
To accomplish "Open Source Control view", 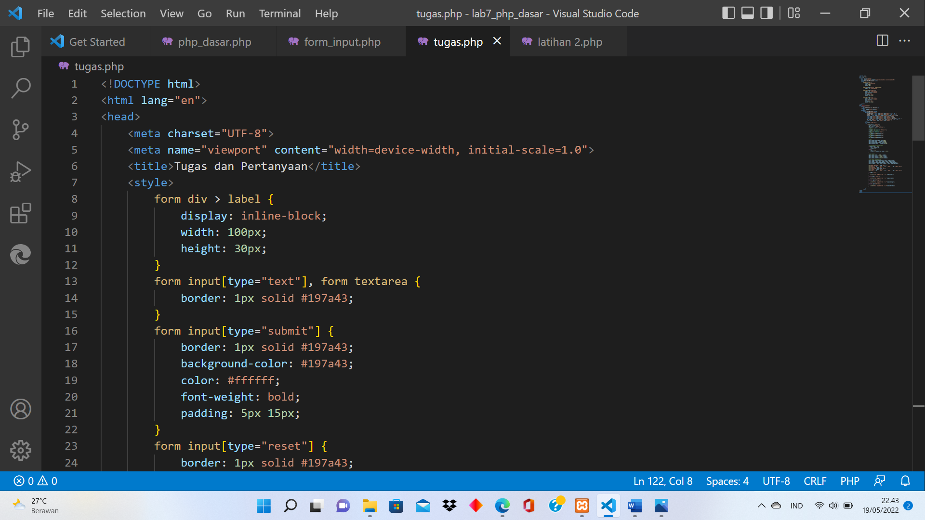I will pos(20,130).
